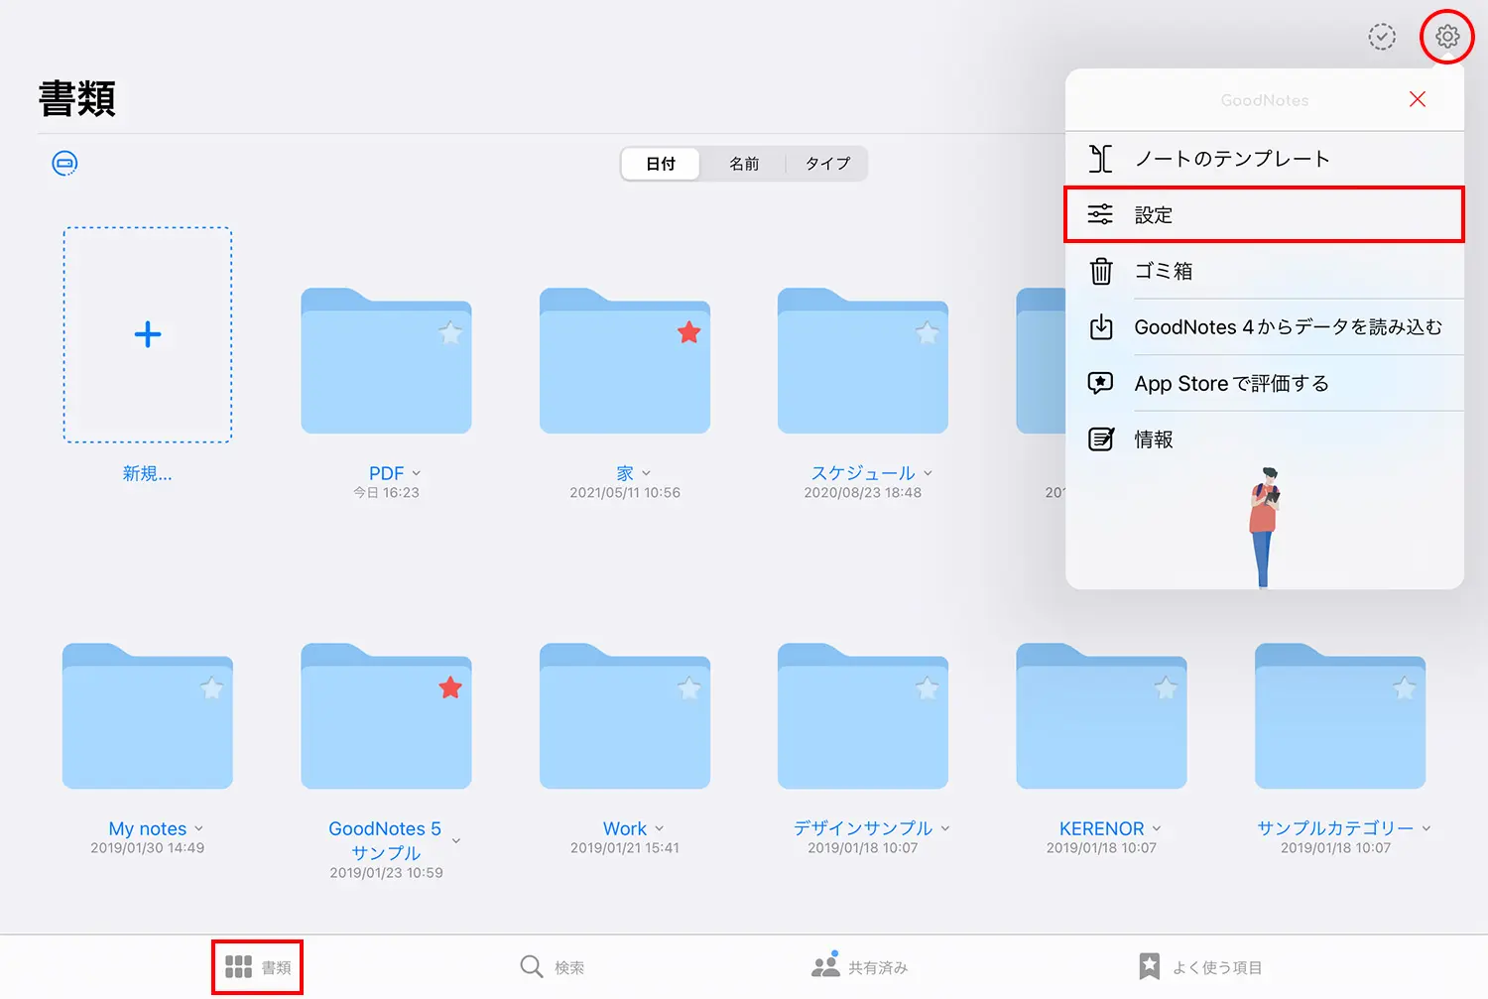Screen dimensions: 1488x999
Task: Open the スケジュール folder thumbnail
Action: coord(863,361)
